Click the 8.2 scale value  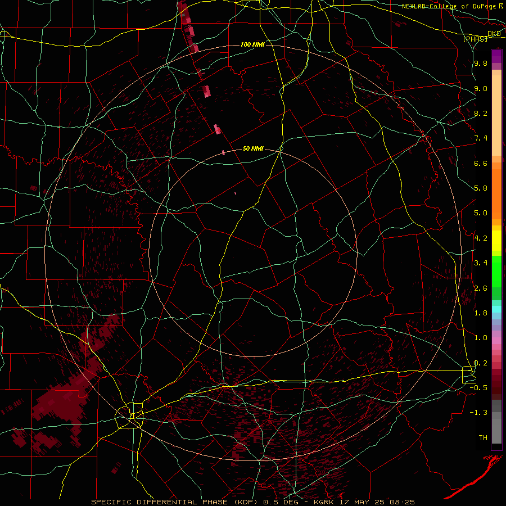pyautogui.click(x=481, y=113)
